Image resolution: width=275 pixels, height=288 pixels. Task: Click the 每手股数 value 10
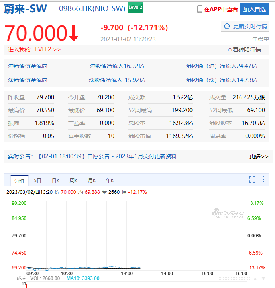111,136
